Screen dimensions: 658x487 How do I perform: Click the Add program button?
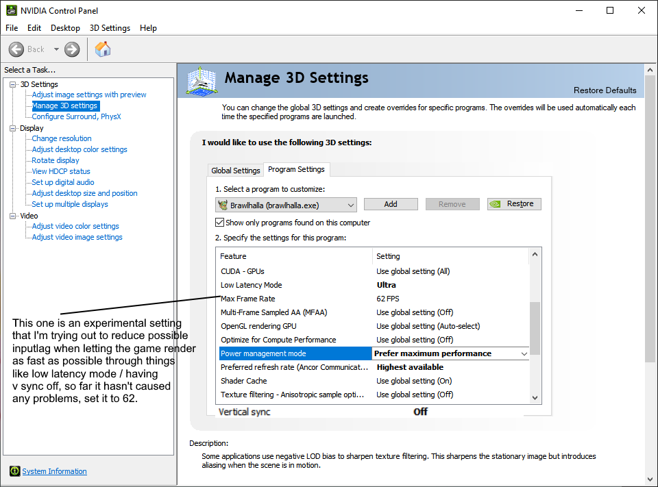coord(391,204)
